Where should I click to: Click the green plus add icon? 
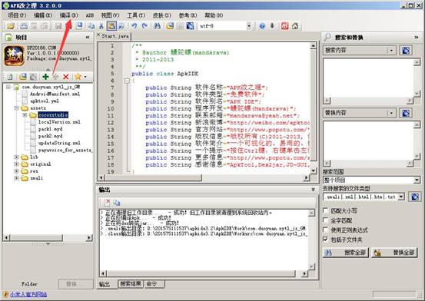(45, 77)
